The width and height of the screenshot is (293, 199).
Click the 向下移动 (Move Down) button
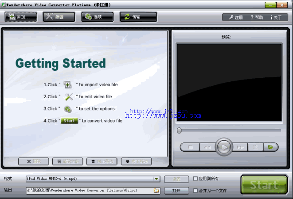137,161
